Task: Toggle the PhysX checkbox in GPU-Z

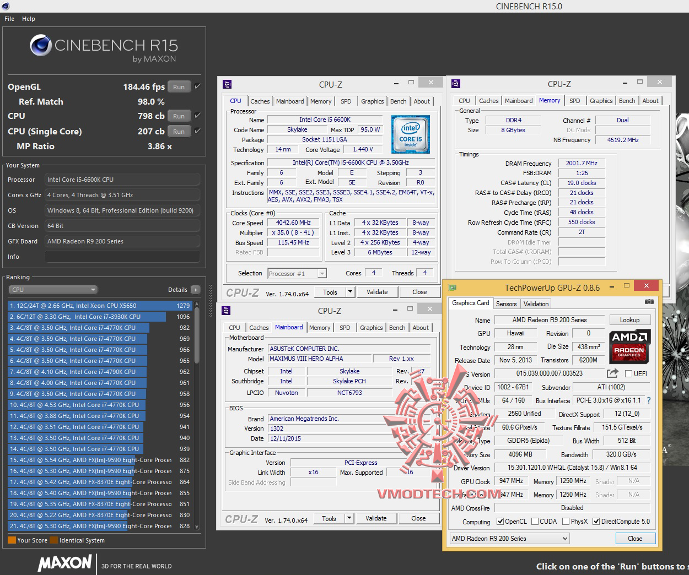Action: tap(566, 521)
